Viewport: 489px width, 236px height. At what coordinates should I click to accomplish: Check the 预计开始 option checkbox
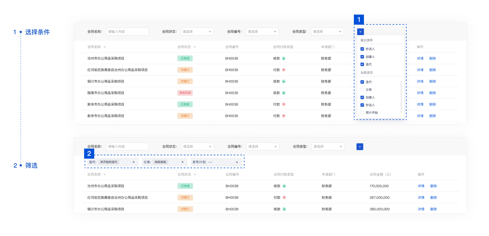click(362, 113)
